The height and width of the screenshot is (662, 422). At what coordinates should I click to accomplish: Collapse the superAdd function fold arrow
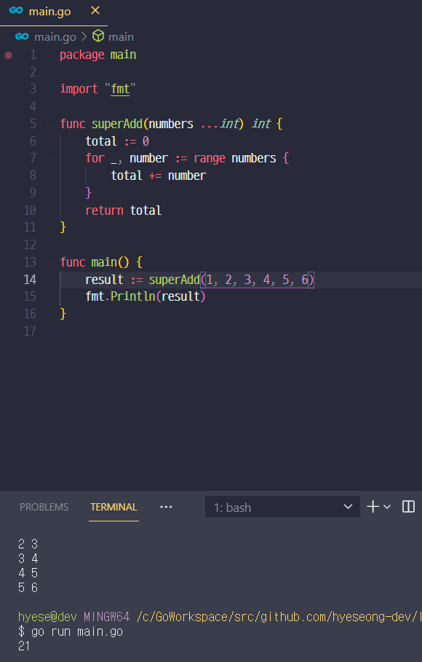click(x=49, y=124)
